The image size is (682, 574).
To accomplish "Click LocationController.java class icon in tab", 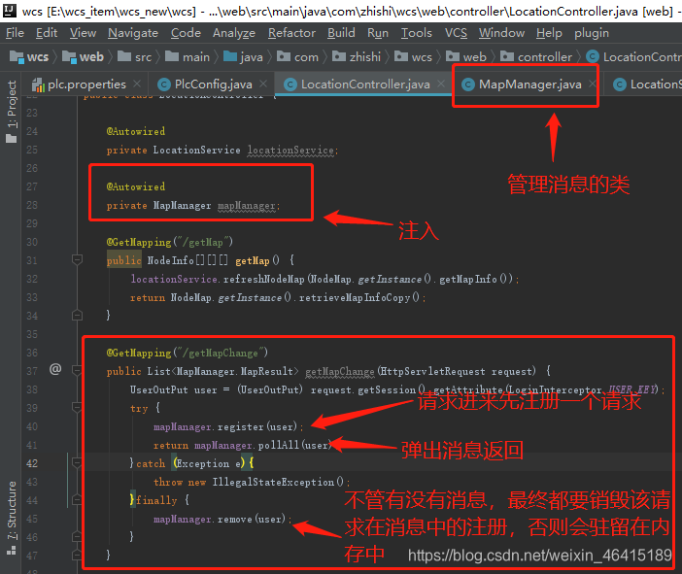I will [290, 84].
